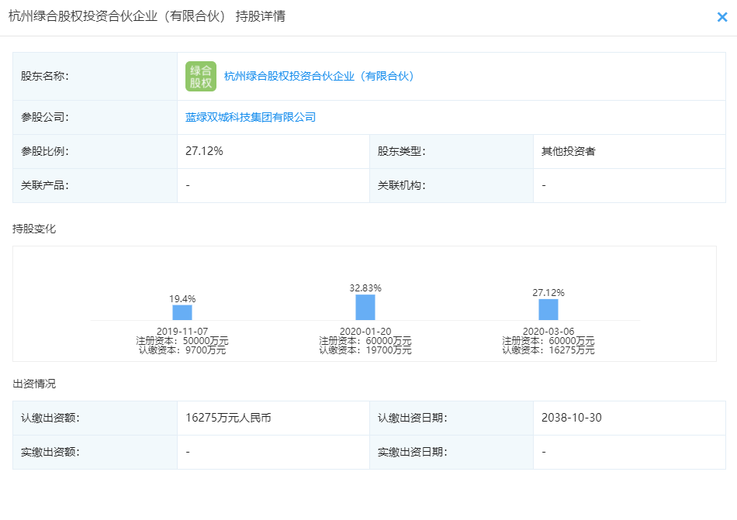Select the 19.4% bar label
737x520 pixels.
pos(182,299)
